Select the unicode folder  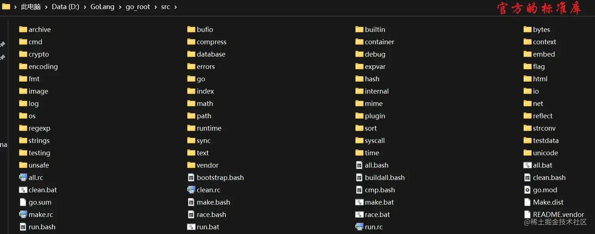point(541,153)
